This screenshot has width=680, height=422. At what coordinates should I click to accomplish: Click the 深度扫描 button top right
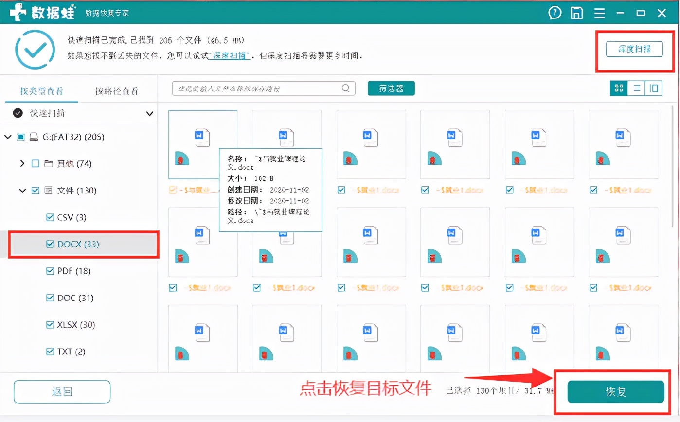634,49
